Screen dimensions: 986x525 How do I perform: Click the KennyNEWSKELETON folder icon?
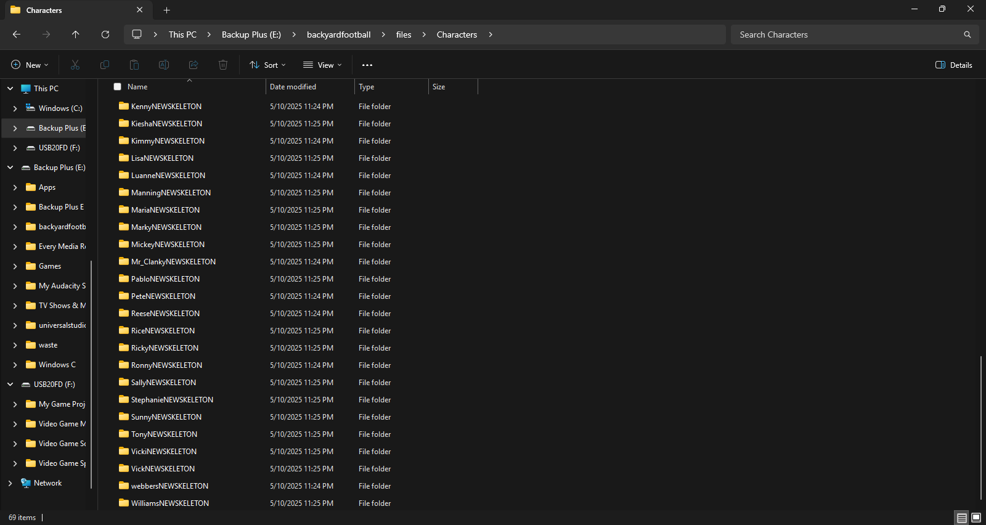124,106
